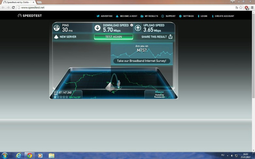The width and height of the screenshot is (255, 159).
Task: Click the Rate Your ISP link
Action: point(75,97)
